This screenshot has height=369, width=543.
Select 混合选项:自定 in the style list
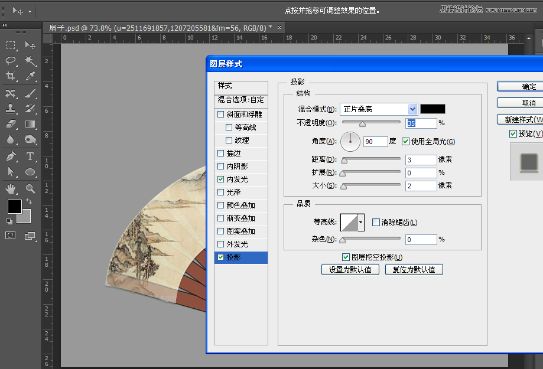click(x=241, y=100)
